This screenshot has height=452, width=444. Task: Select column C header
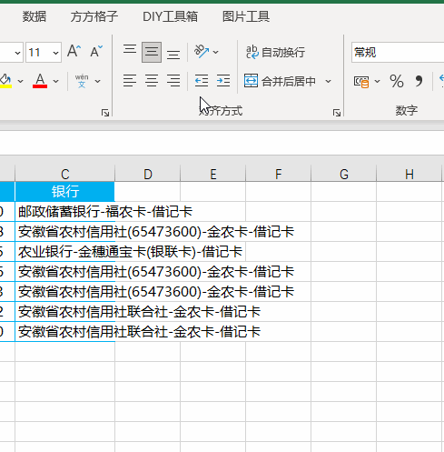click(64, 174)
